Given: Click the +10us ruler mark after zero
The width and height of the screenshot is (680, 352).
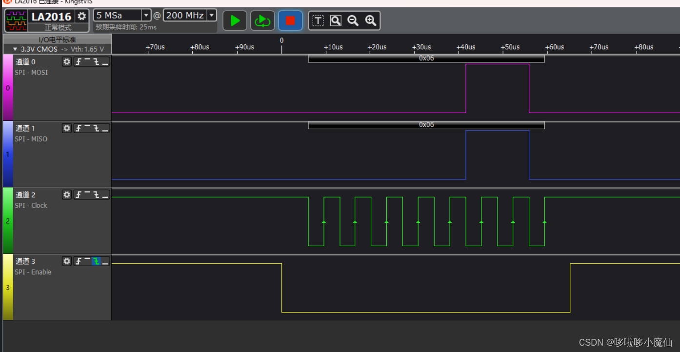Looking at the screenshot, I should tap(333, 47).
